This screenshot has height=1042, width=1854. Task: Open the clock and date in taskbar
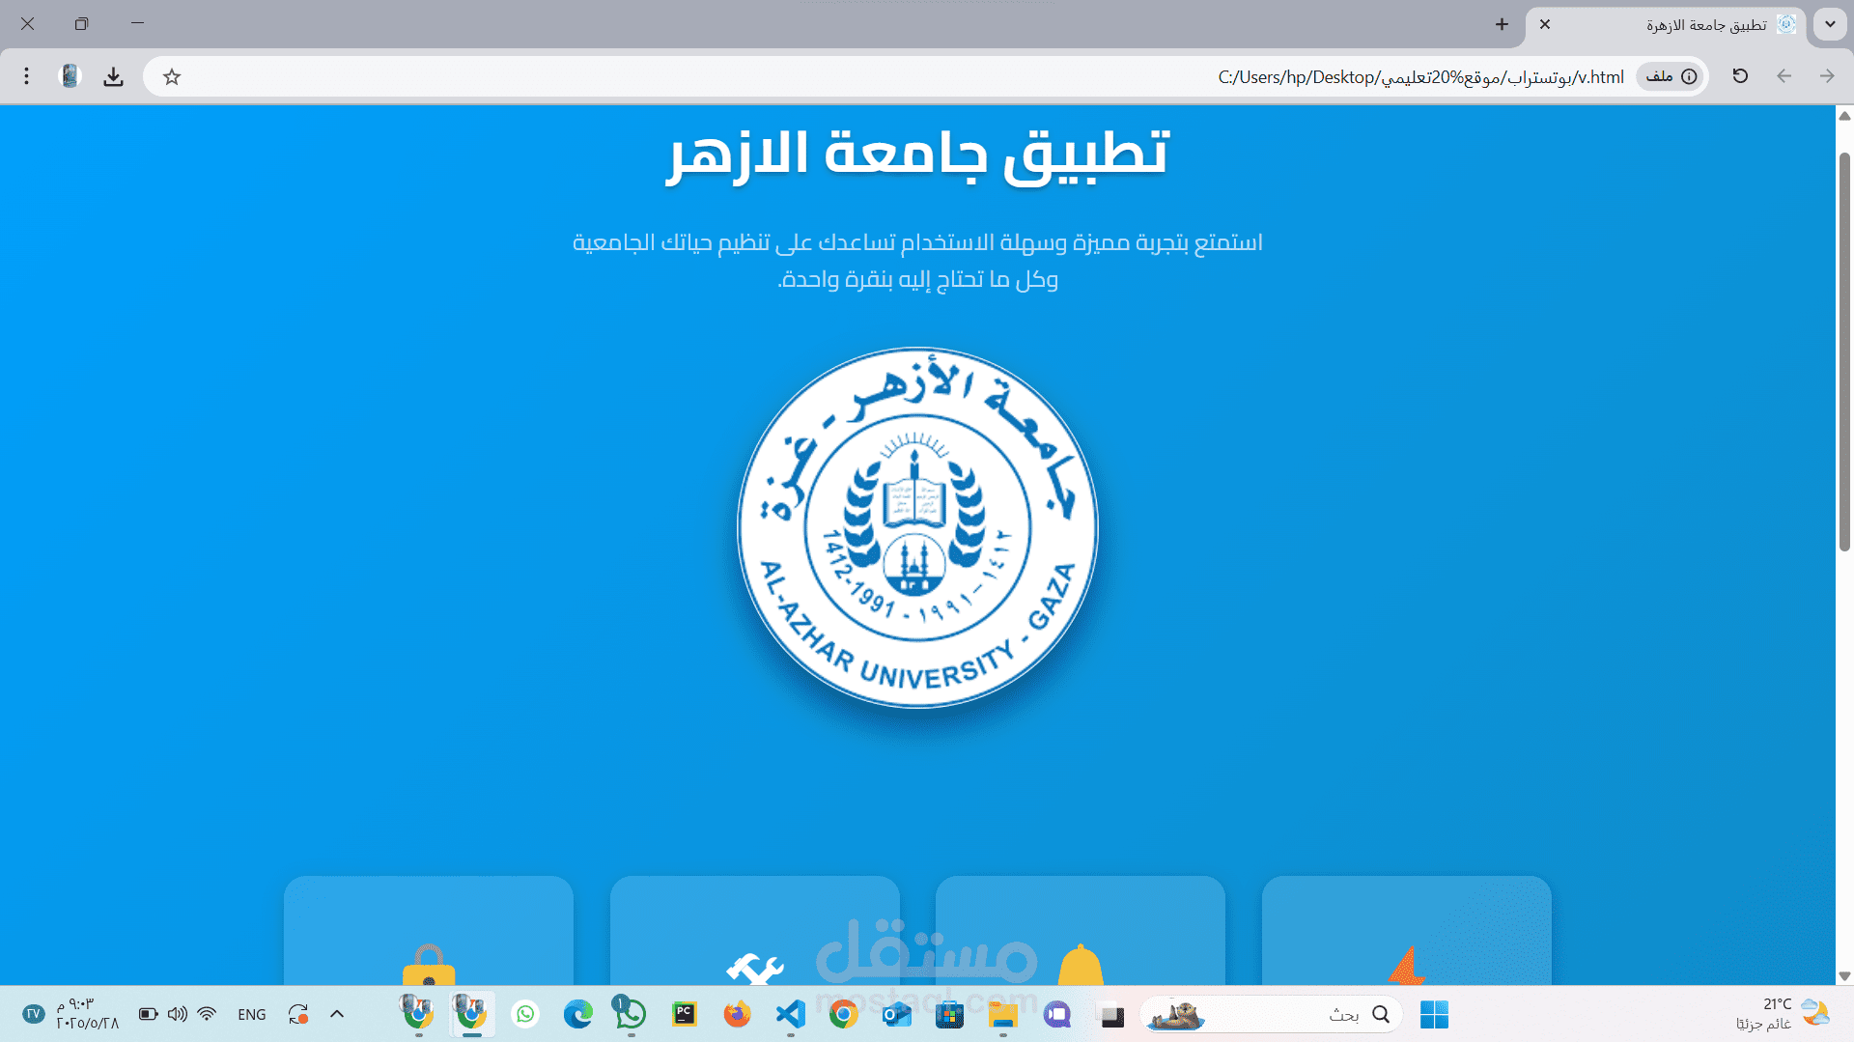[87, 1014]
